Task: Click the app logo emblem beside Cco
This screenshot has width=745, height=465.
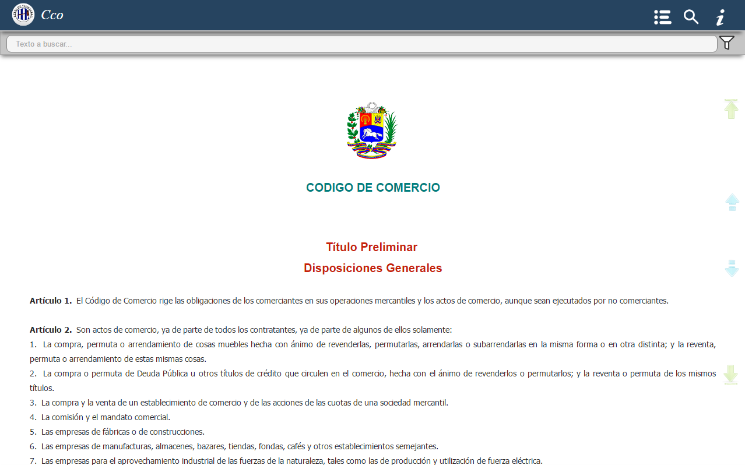Action: [23, 15]
